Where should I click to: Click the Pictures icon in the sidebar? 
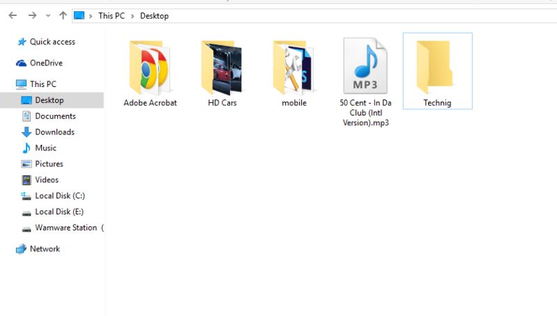(x=26, y=164)
